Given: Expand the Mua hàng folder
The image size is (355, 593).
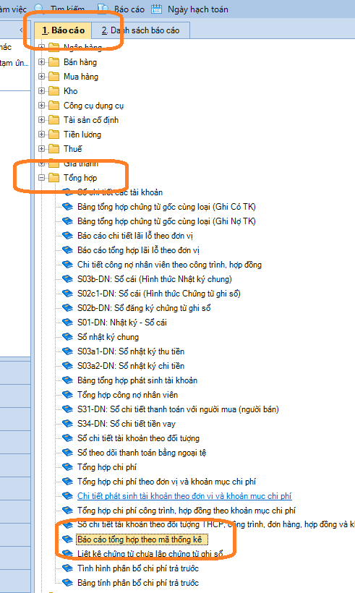Looking at the screenshot, I should pos(42,77).
